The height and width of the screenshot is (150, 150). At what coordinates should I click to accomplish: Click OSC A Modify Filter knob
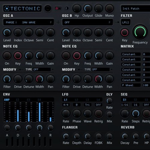pos(7,79)
